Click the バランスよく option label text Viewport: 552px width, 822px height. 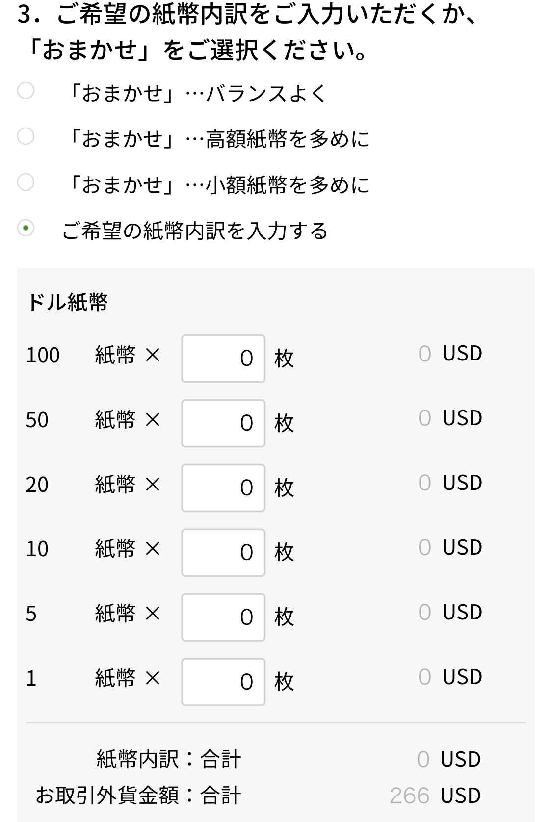tap(197, 93)
